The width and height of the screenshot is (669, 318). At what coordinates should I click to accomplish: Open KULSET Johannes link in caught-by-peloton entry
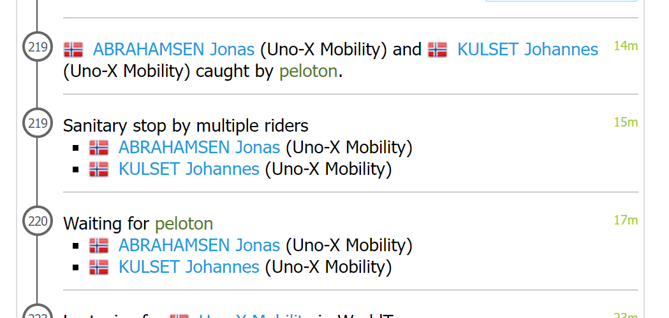[527, 50]
